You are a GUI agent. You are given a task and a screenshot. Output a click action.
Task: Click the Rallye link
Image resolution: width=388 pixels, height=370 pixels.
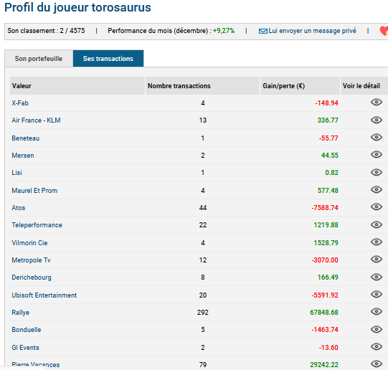click(21, 313)
